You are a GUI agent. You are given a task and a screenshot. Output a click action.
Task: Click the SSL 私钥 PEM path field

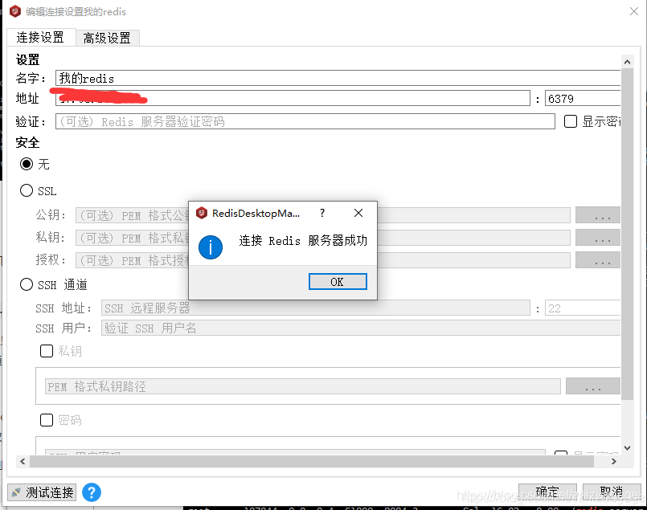tap(322, 238)
